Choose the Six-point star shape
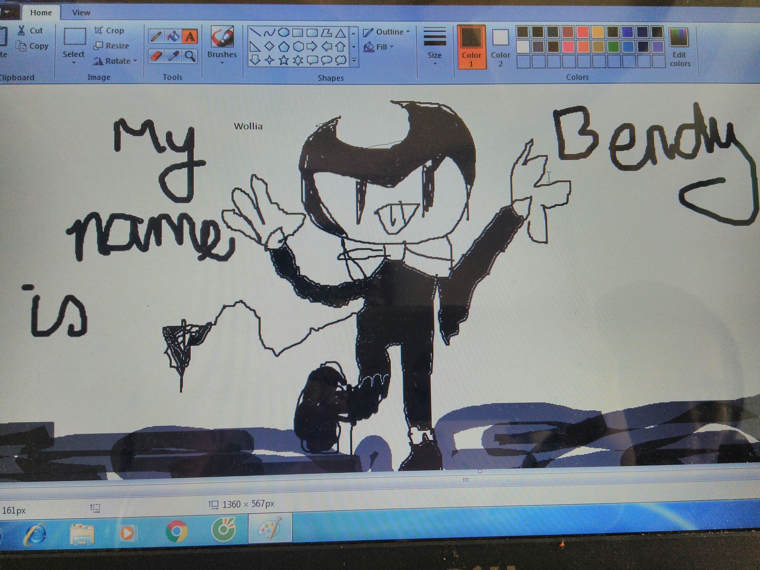 pos(298,60)
